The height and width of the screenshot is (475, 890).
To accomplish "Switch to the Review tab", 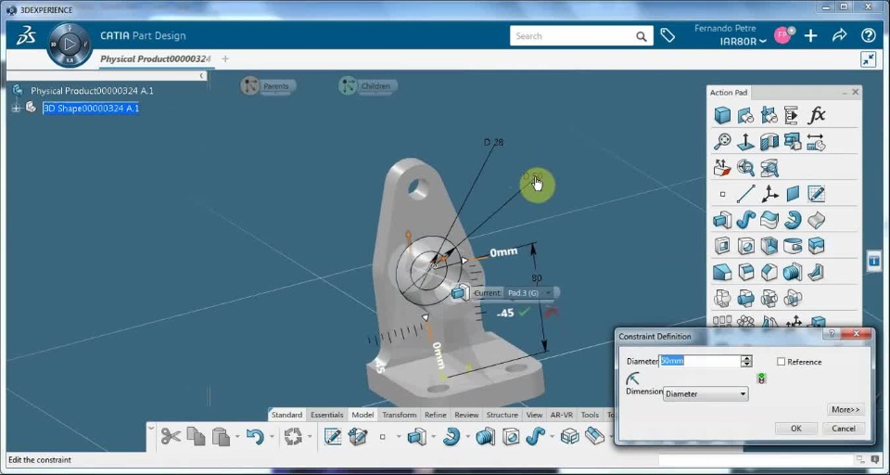I will click(x=466, y=415).
